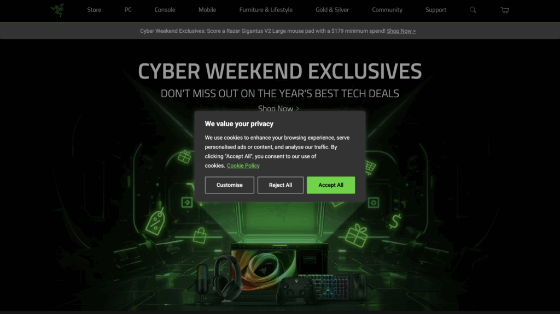Open the Cookie Policy link
This screenshot has height=314, width=560.
click(243, 165)
